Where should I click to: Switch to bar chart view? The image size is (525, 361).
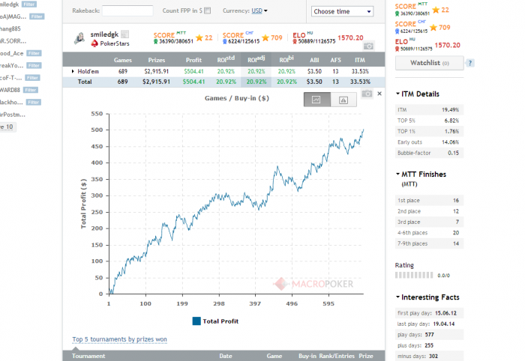pos(343,100)
